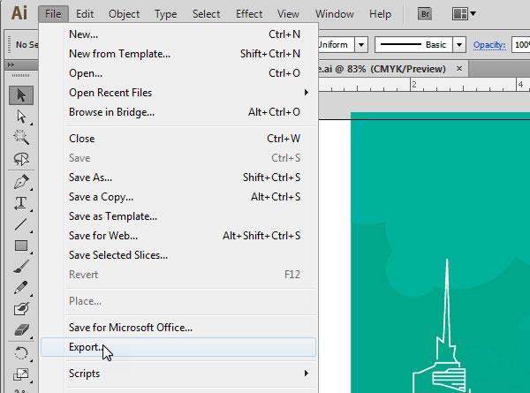Choose Close from File menu
The height and width of the screenshot is (393, 530).
click(178, 139)
